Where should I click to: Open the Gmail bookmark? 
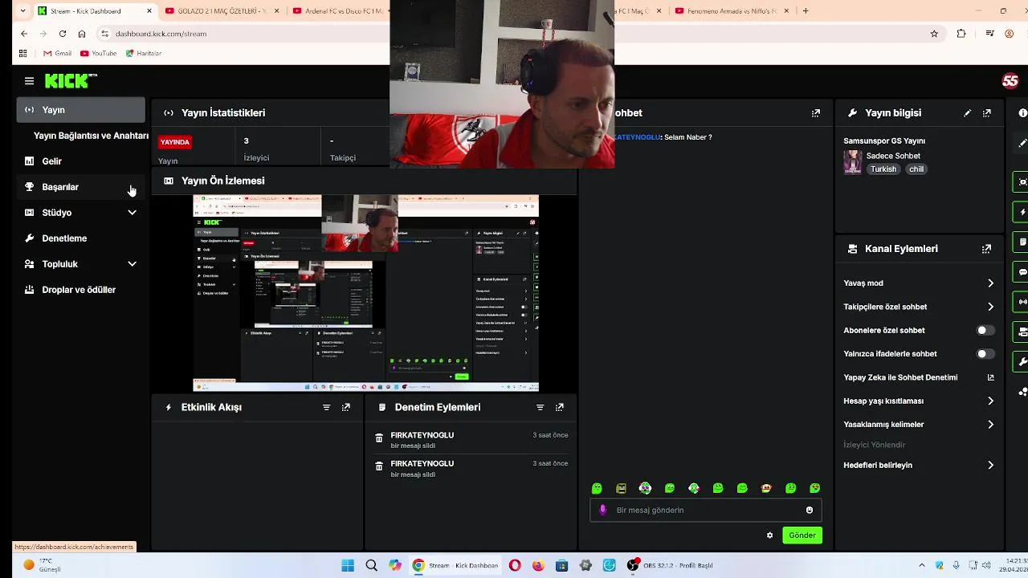57,53
